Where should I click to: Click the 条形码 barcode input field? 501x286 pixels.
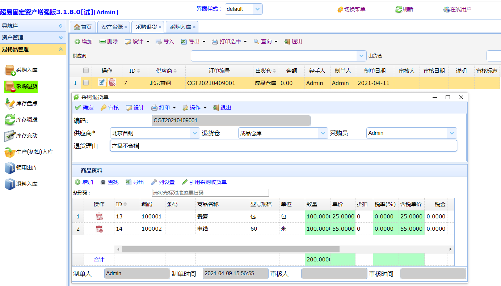coord(210,193)
